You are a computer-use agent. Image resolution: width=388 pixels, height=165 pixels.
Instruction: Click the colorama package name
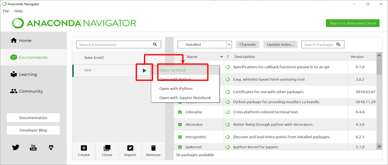coord(194,112)
